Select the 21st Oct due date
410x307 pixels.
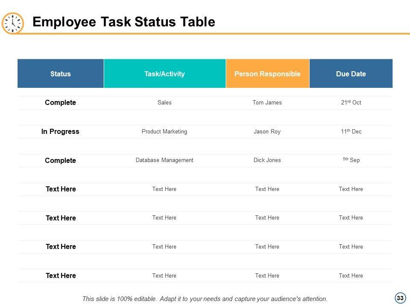pyautogui.click(x=351, y=103)
